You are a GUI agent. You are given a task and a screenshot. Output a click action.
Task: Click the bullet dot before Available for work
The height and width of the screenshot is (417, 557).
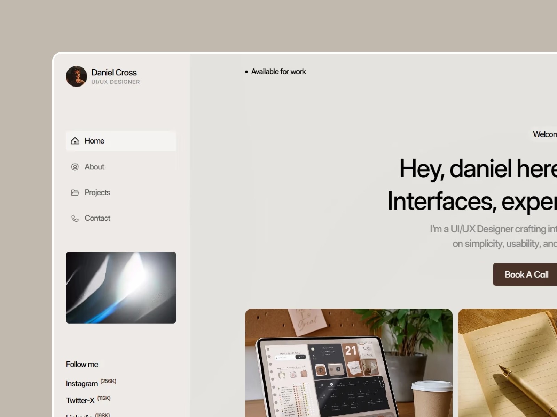tap(246, 72)
